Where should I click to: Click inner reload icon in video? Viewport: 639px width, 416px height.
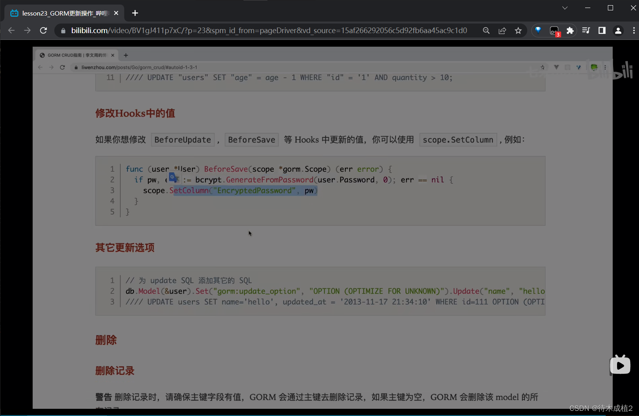click(x=62, y=67)
